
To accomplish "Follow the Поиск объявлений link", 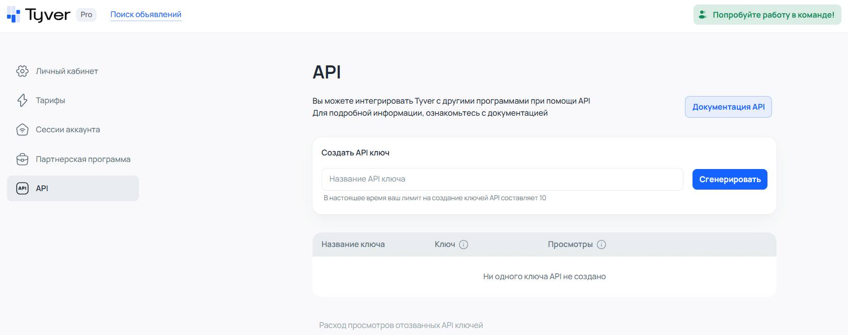I will coord(146,15).
